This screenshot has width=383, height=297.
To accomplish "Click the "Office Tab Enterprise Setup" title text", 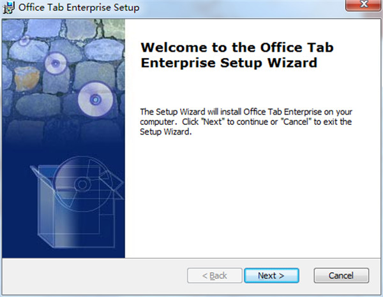I will [79, 8].
